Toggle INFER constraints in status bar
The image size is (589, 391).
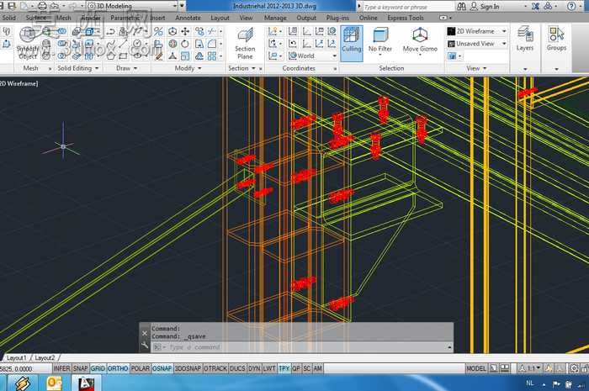(61, 368)
